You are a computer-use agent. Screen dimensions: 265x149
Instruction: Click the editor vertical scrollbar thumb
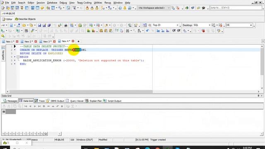[262, 62]
